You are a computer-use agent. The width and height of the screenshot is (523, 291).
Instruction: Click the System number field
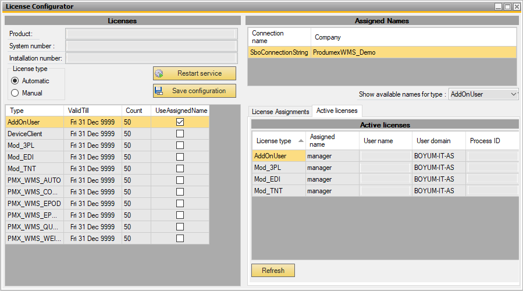coord(151,46)
